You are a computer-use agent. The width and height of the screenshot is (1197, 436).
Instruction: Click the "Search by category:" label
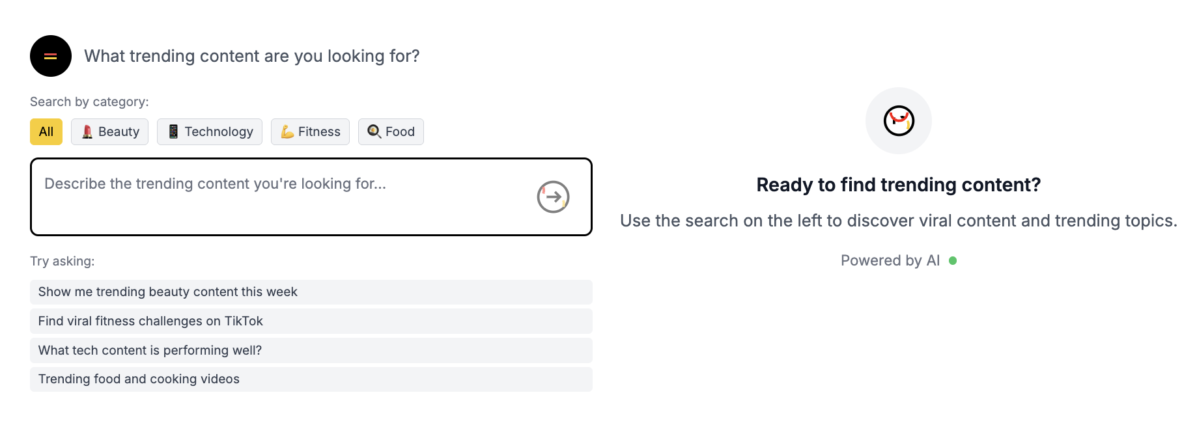pos(89,102)
